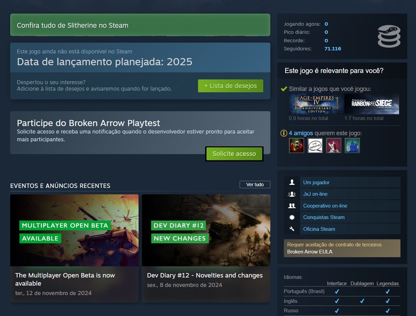Open the Dev Diary #12 announcement
This screenshot has height=316, width=416.
click(206, 230)
